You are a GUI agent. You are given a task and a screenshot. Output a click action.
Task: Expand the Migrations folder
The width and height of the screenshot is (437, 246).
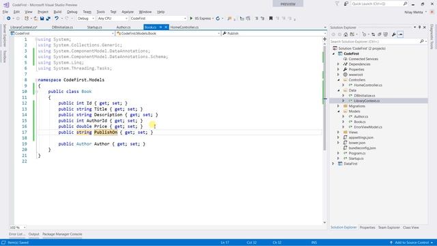(x=339, y=106)
